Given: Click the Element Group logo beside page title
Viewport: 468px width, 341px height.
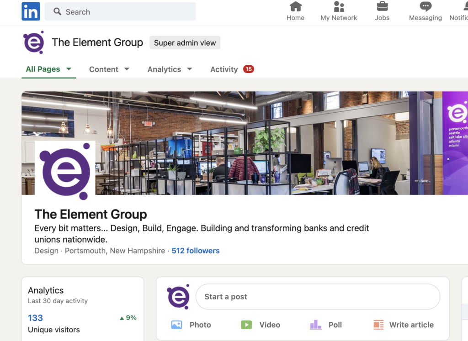Looking at the screenshot, I should click(34, 42).
